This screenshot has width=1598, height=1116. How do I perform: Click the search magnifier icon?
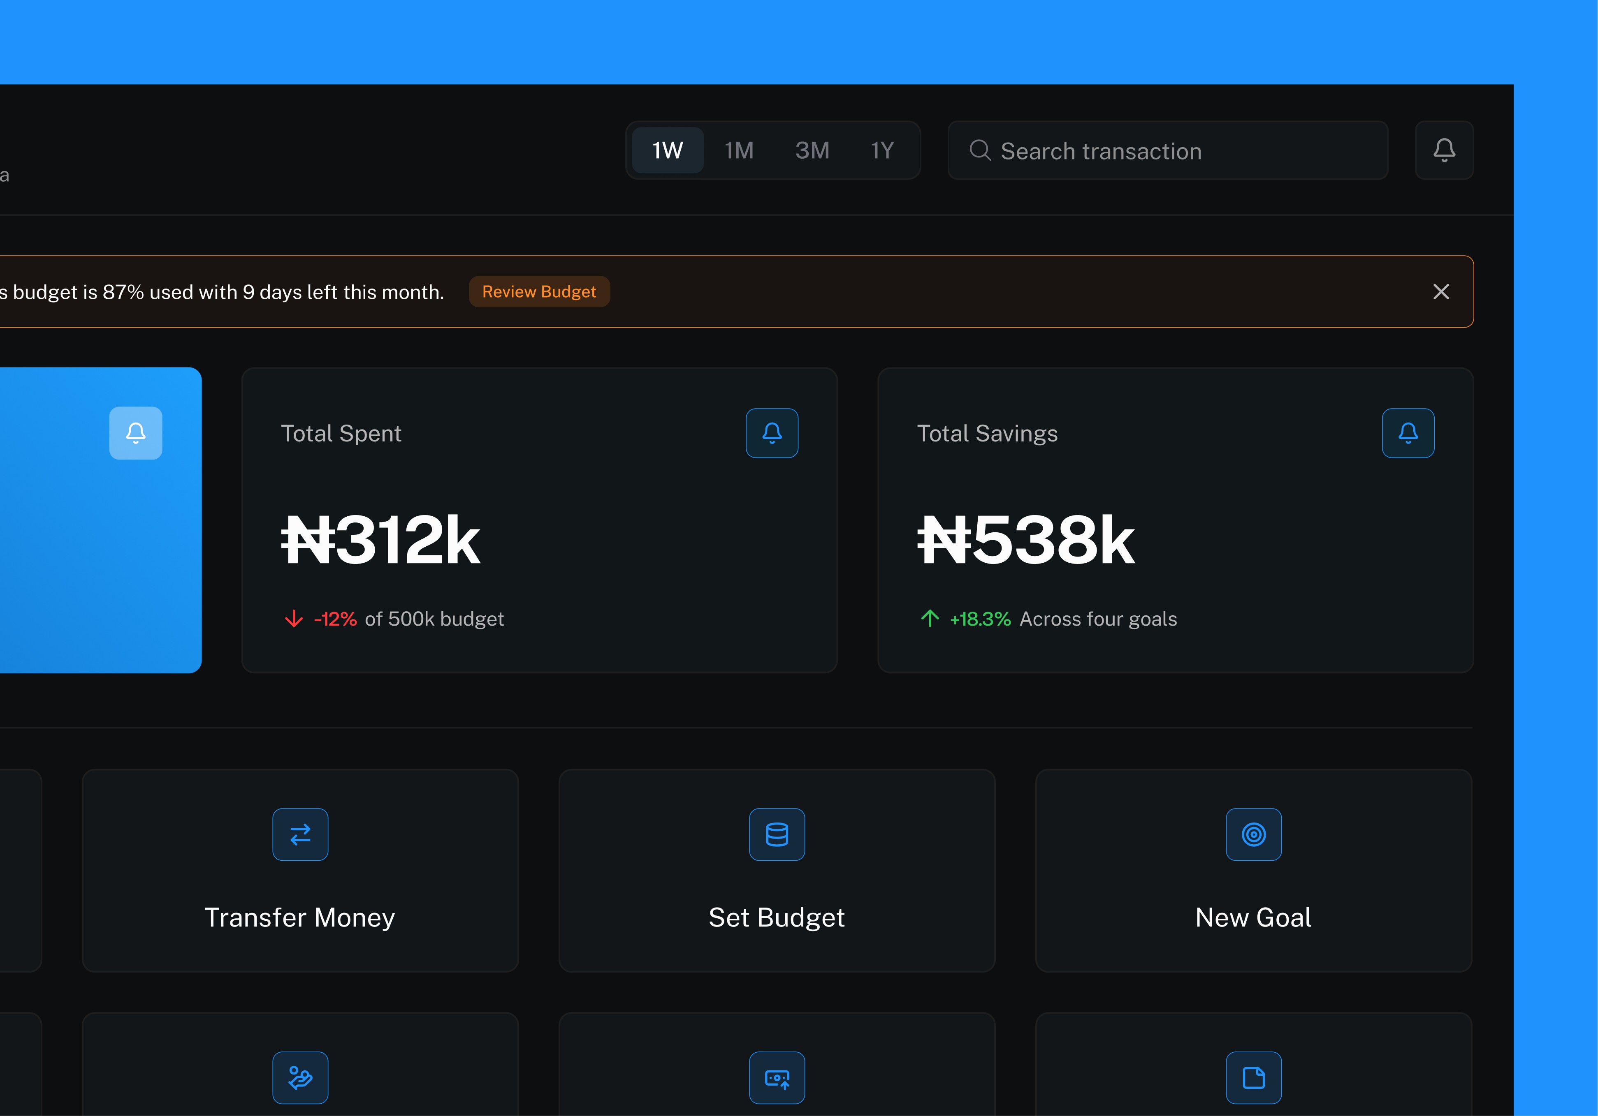[980, 150]
